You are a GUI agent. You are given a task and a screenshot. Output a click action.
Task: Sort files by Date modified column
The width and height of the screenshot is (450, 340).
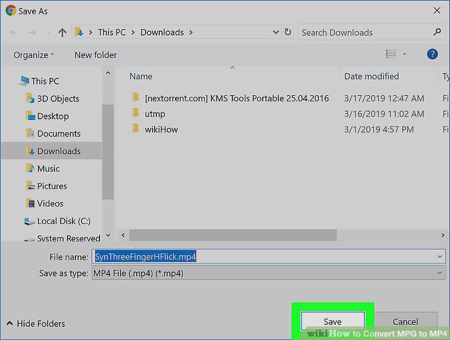(x=371, y=76)
